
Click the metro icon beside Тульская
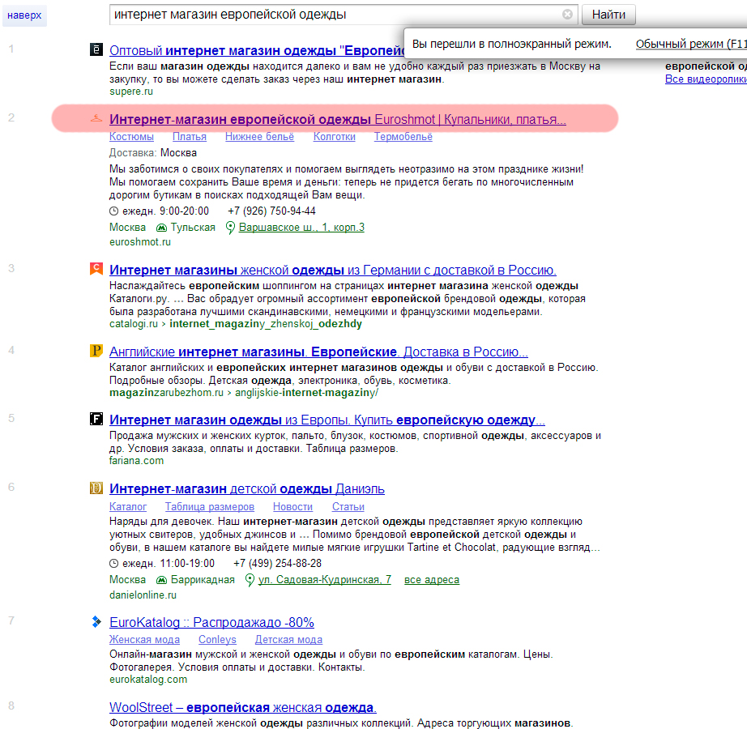pyautogui.click(x=161, y=228)
